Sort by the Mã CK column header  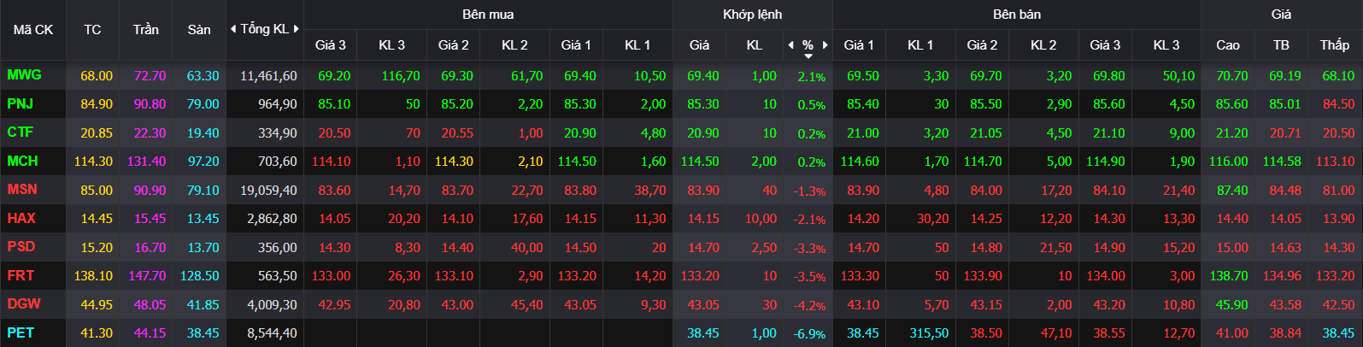click(33, 30)
